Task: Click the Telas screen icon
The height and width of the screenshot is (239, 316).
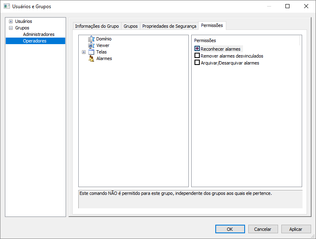Action: click(x=91, y=52)
